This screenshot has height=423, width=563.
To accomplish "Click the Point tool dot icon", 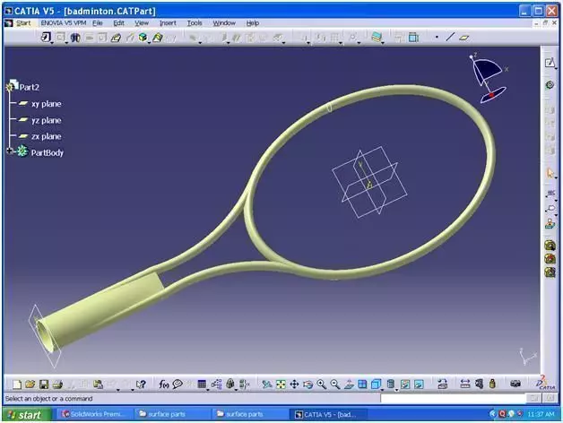I will (x=437, y=37).
